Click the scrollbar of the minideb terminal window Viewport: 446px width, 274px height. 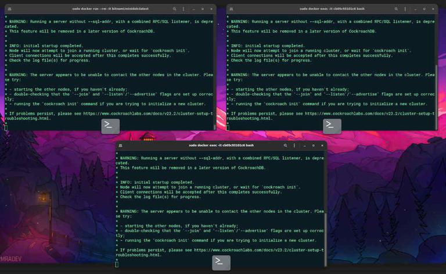point(215,127)
